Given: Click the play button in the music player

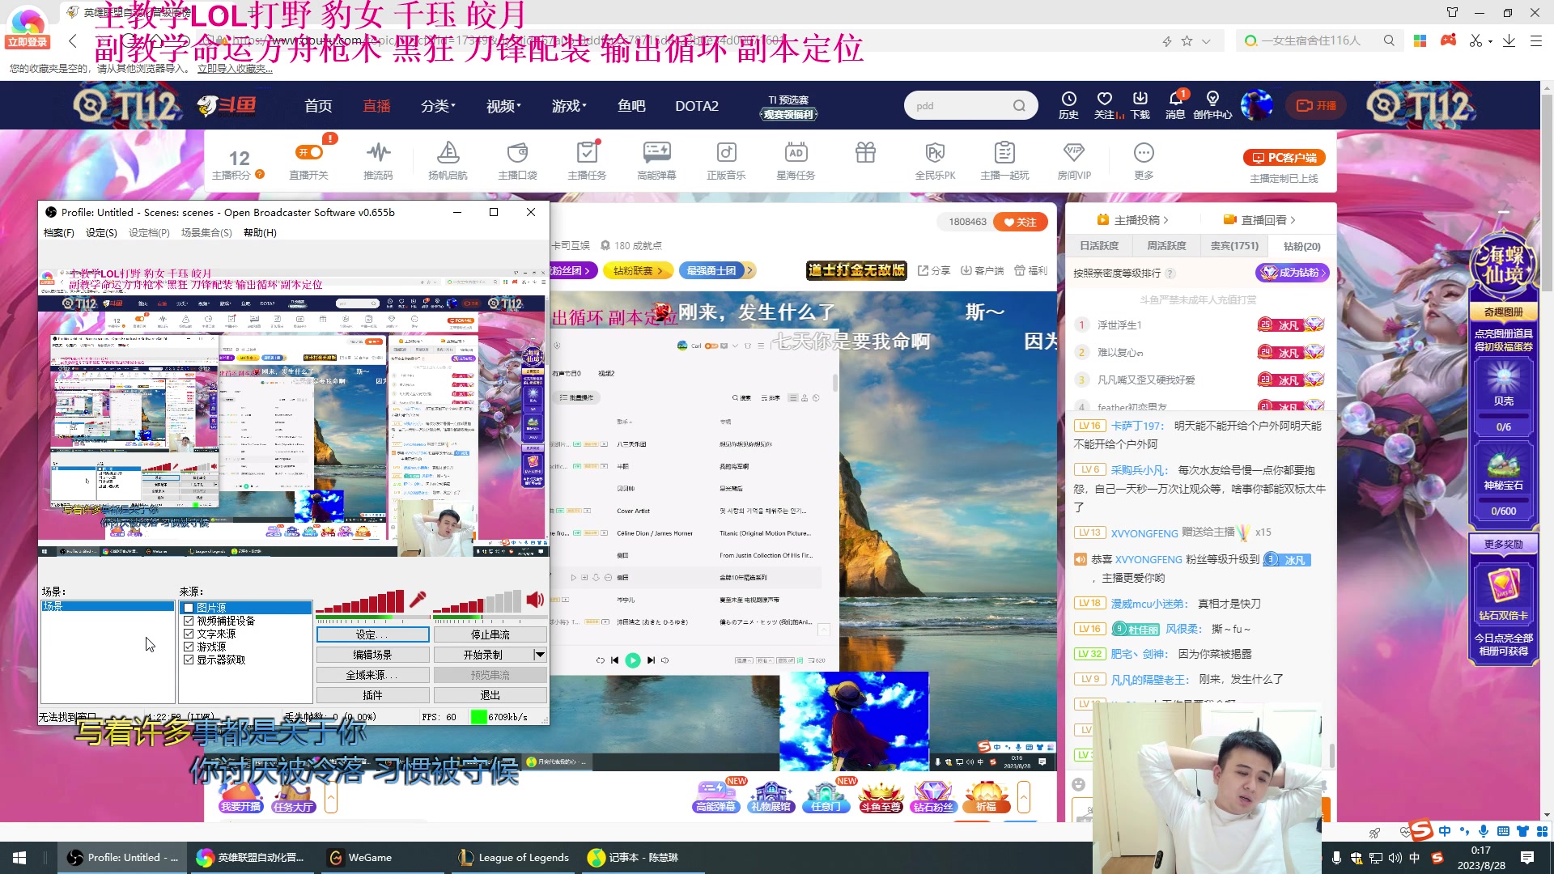Looking at the screenshot, I should point(633,660).
